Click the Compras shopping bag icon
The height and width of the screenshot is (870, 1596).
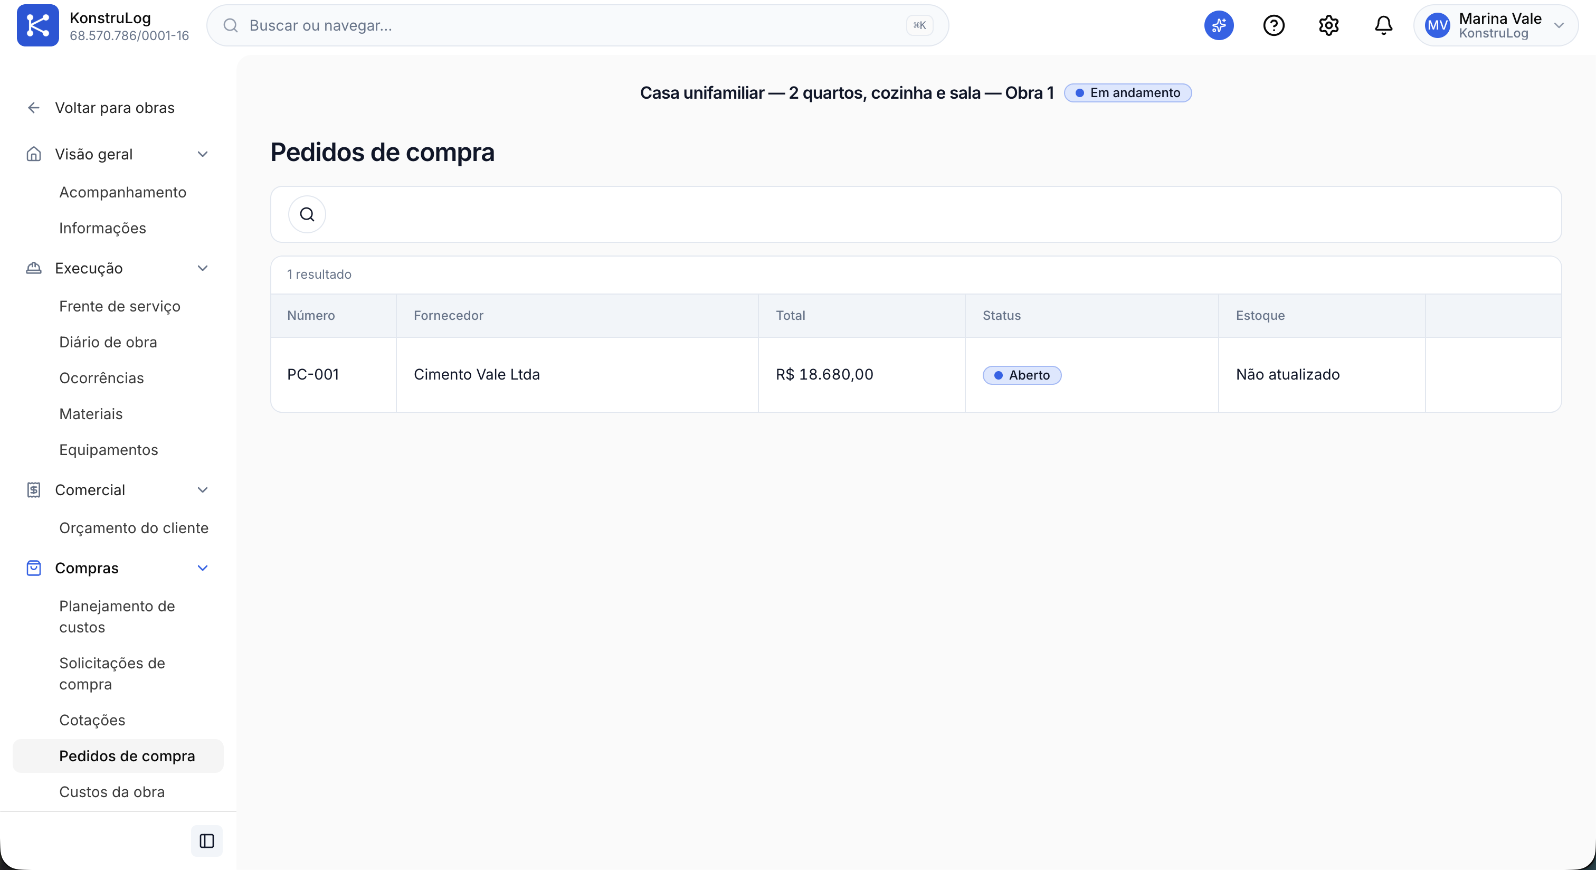pos(33,568)
